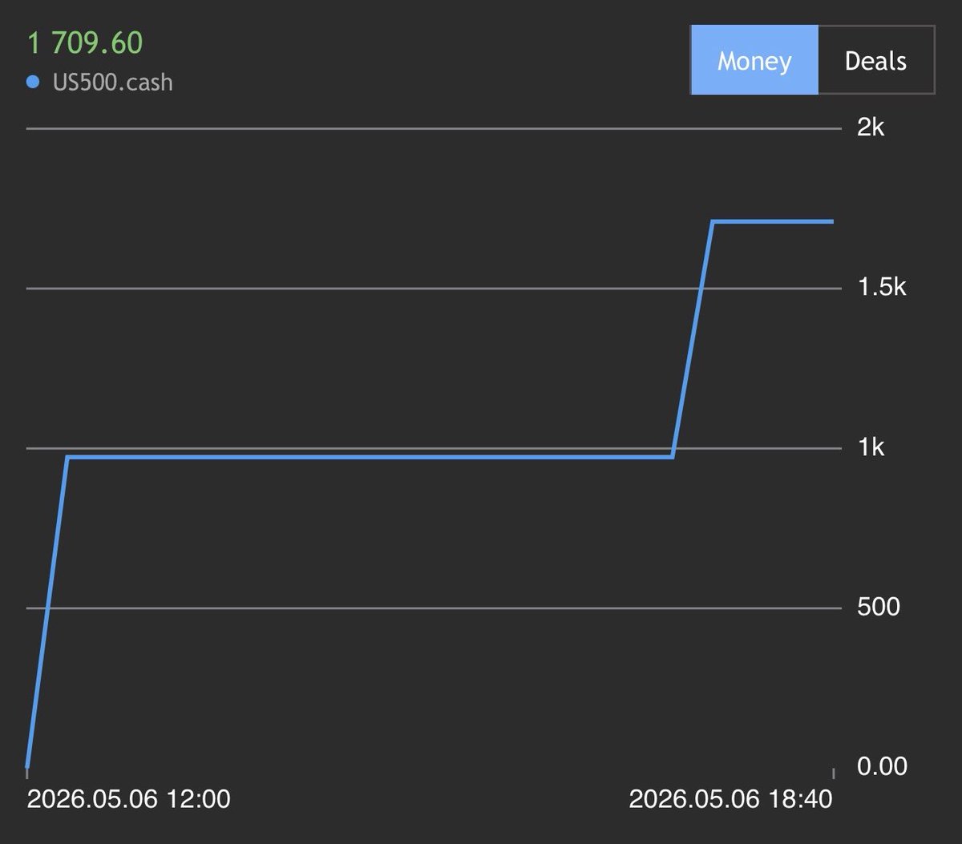
Task: Click the 1 709.60 total value
Action: tap(85, 43)
